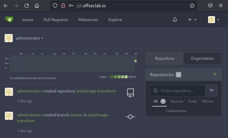Open the Pocket save icon

[211, 5]
